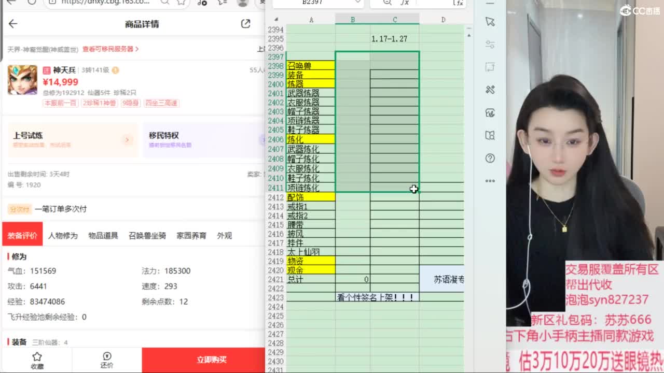
Task: Open the share icon beside 商品详情
Action: point(246,24)
